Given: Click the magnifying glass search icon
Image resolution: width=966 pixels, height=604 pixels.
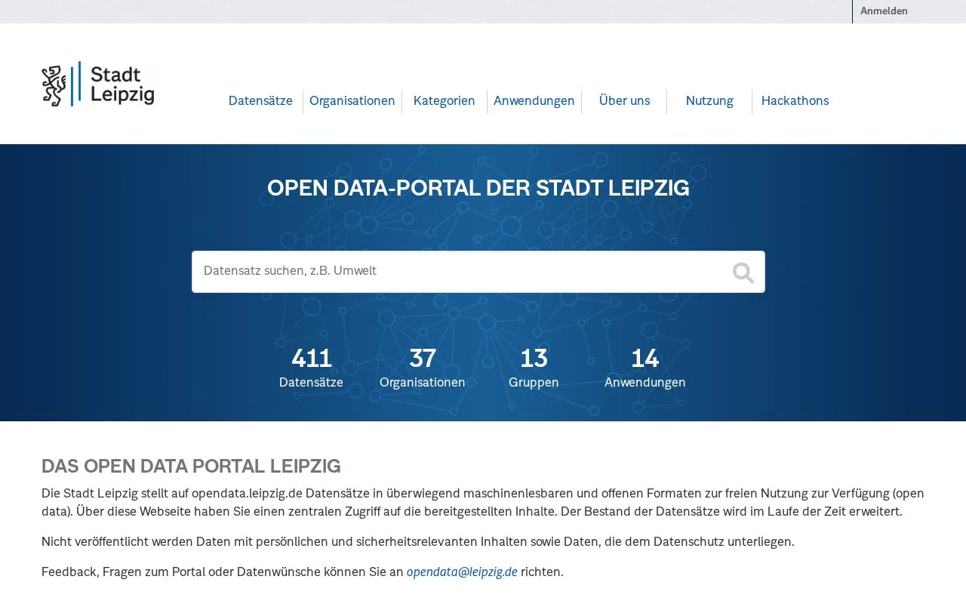Looking at the screenshot, I should point(743,273).
